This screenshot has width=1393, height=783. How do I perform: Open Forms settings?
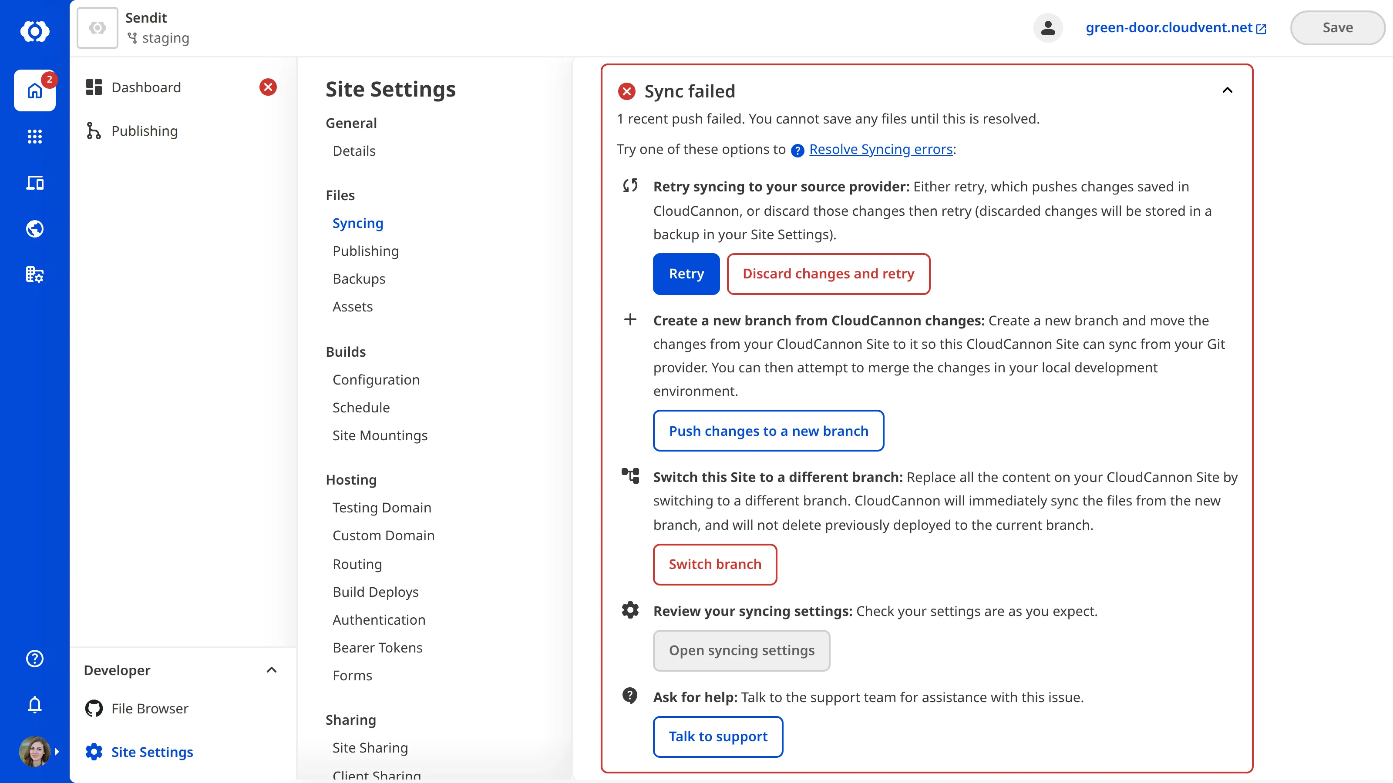click(x=352, y=676)
